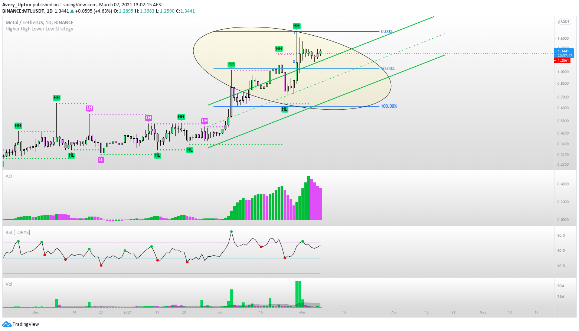Click the 80.0 level on the RSI axis
Image resolution: width=579 pixels, height=331 pixels.
(x=561, y=236)
